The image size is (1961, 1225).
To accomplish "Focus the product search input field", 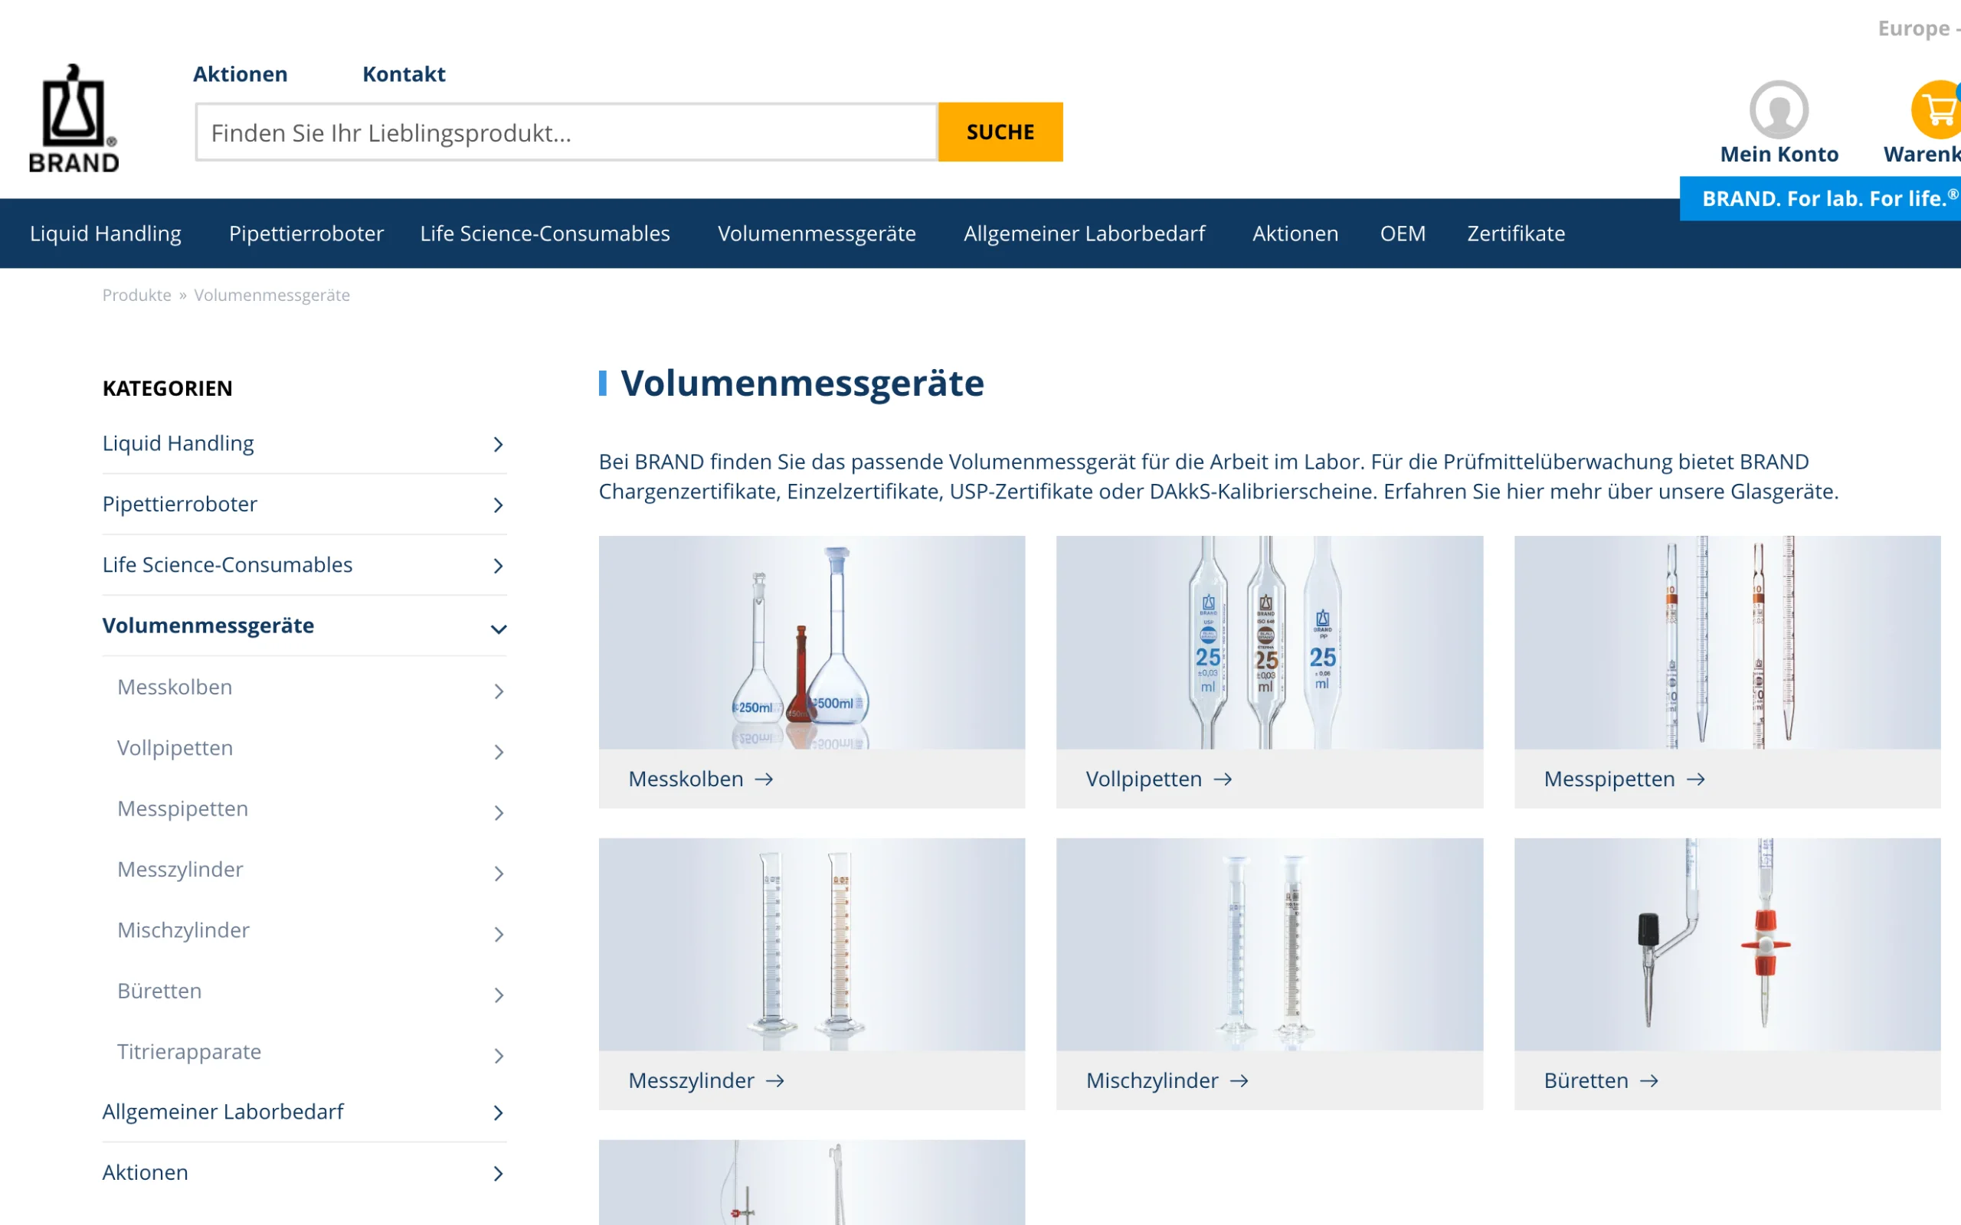I will [566, 132].
